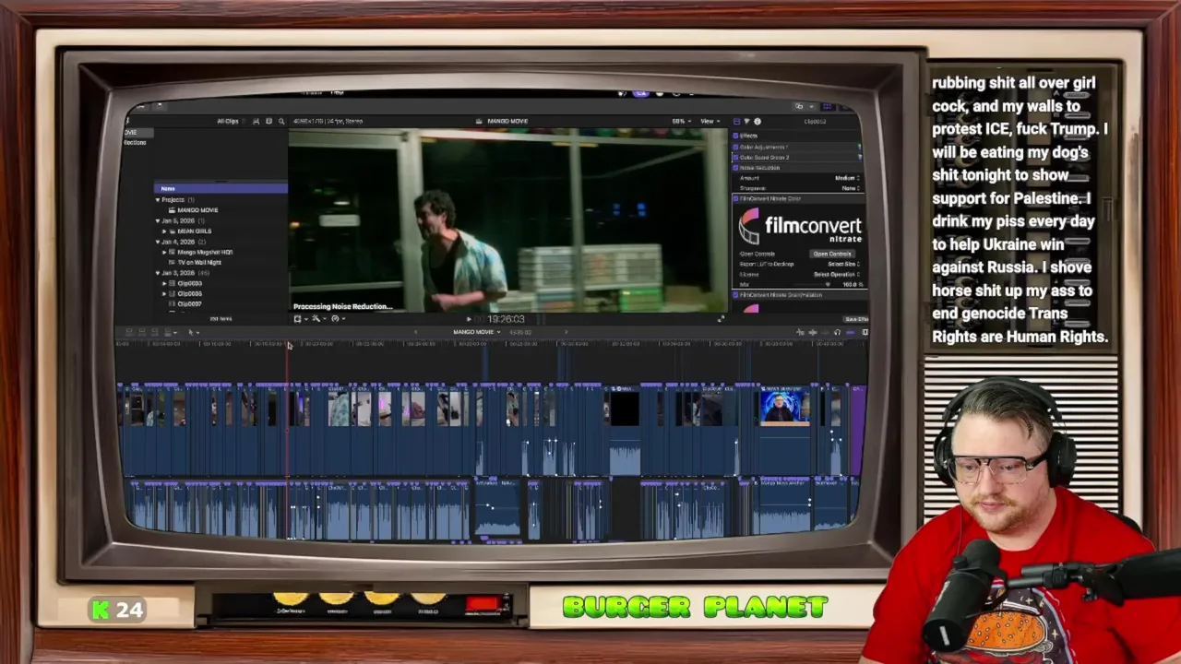Select the black clip in the timeline
This screenshot has width=1181, height=664.
tap(625, 409)
